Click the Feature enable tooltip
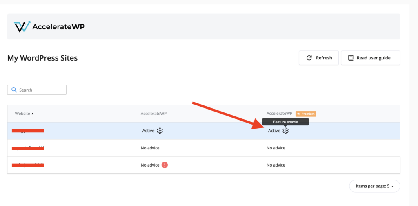418x206 pixels. (285, 122)
